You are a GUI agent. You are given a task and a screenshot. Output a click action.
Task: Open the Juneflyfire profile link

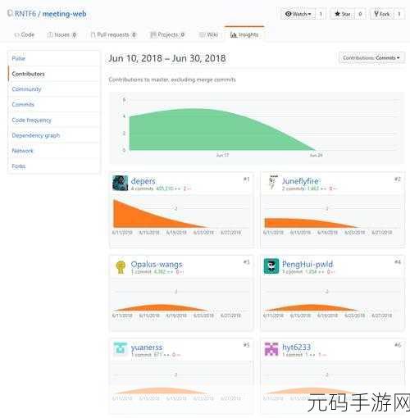pyautogui.click(x=300, y=180)
